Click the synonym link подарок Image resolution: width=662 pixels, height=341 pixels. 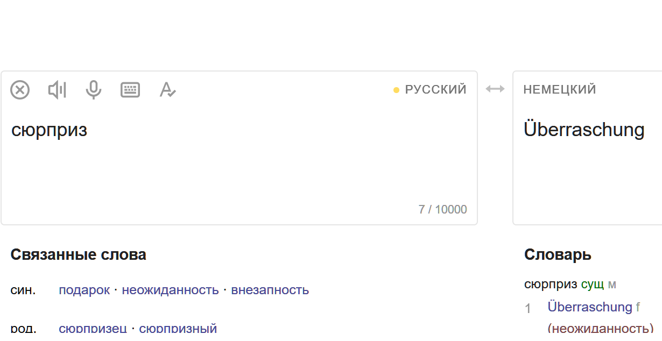tap(84, 290)
